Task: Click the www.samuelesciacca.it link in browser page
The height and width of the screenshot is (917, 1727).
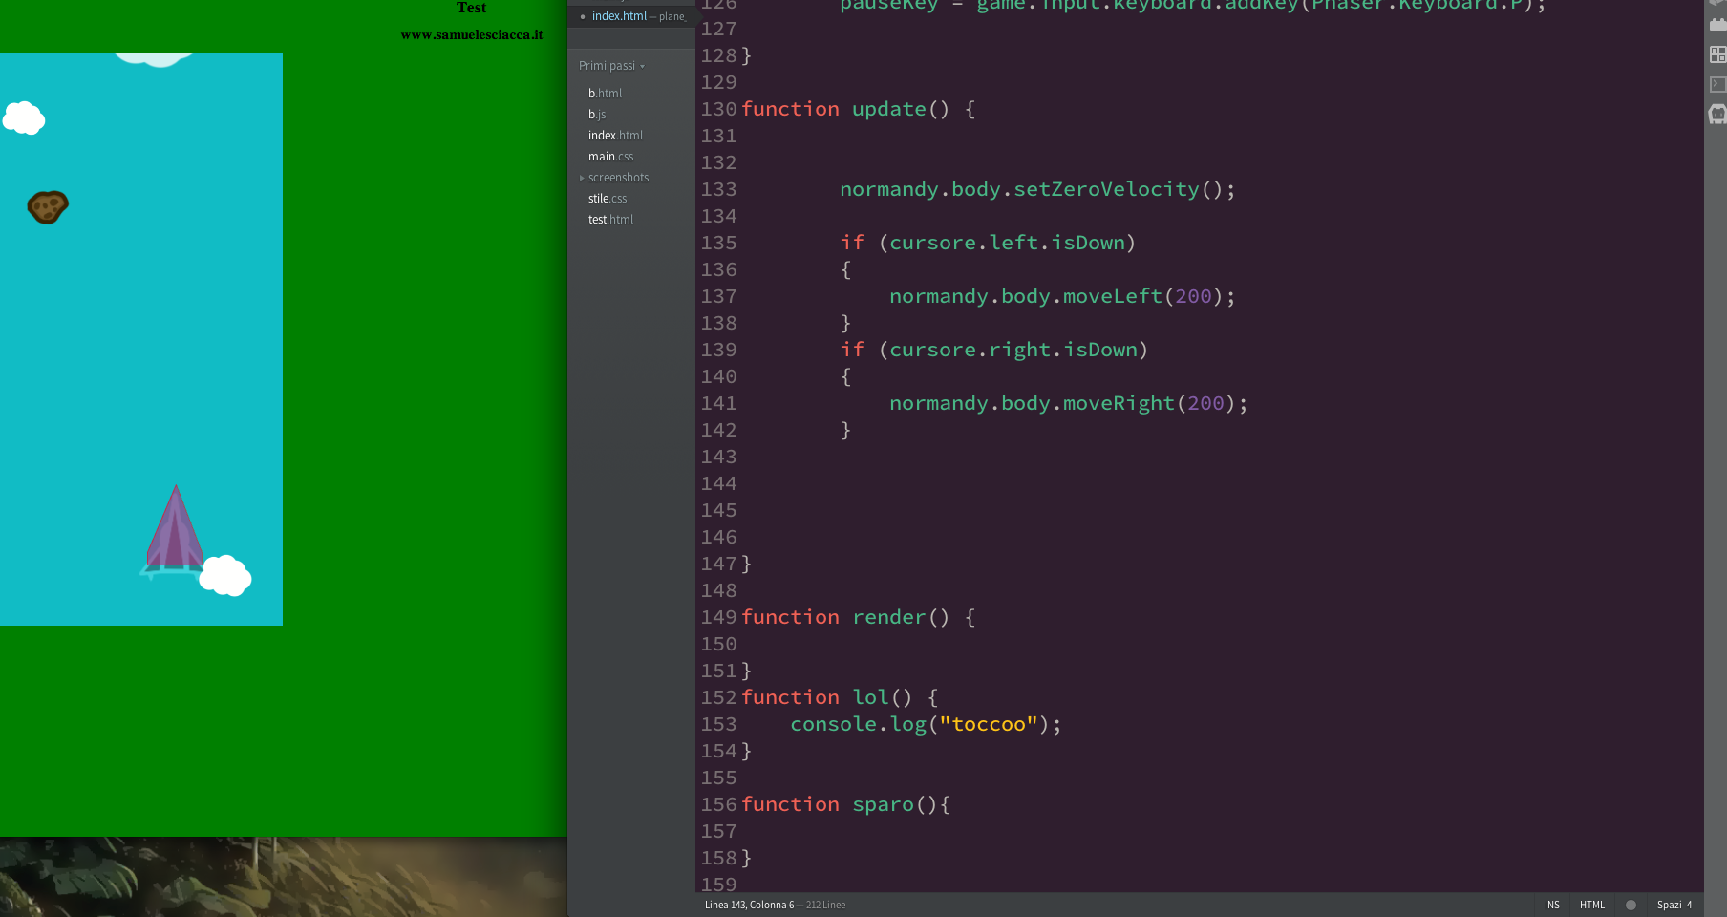Action: (x=471, y=35)
